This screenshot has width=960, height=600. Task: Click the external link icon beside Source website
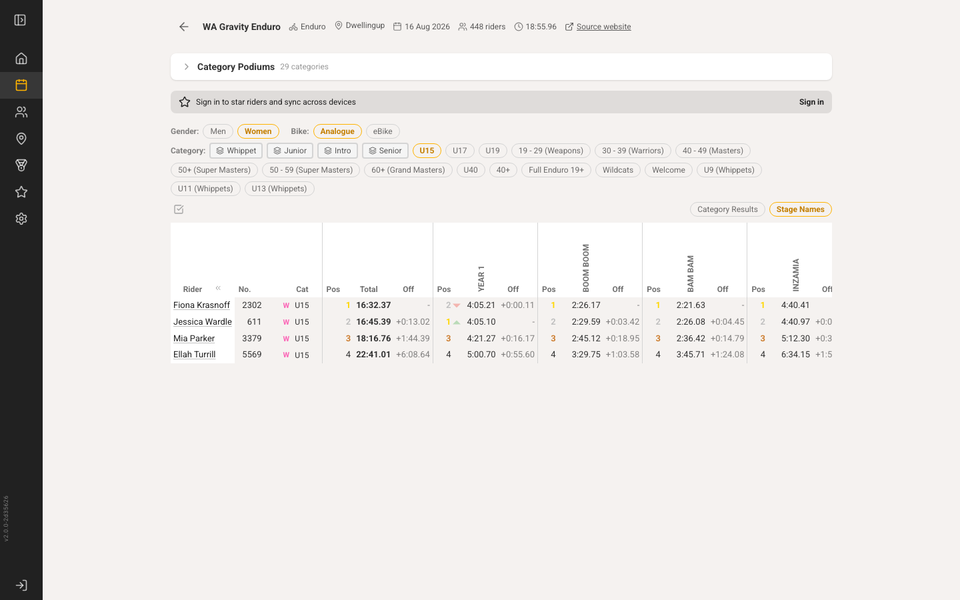(569, 27)
